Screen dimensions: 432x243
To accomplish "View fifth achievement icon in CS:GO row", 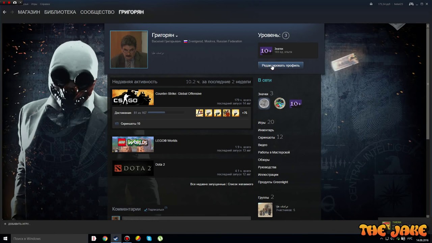I will (x=236, y=113).
